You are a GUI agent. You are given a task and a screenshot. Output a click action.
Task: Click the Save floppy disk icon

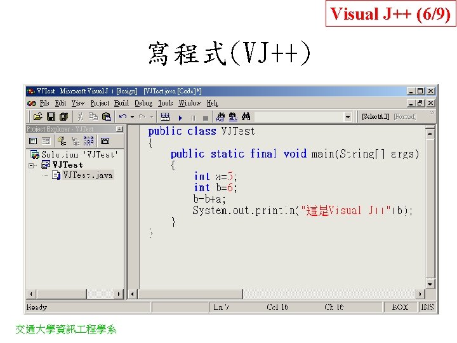[x=51, y=117]
